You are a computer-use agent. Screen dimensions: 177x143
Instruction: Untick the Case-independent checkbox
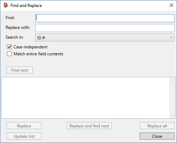click(x=9, y=47)
